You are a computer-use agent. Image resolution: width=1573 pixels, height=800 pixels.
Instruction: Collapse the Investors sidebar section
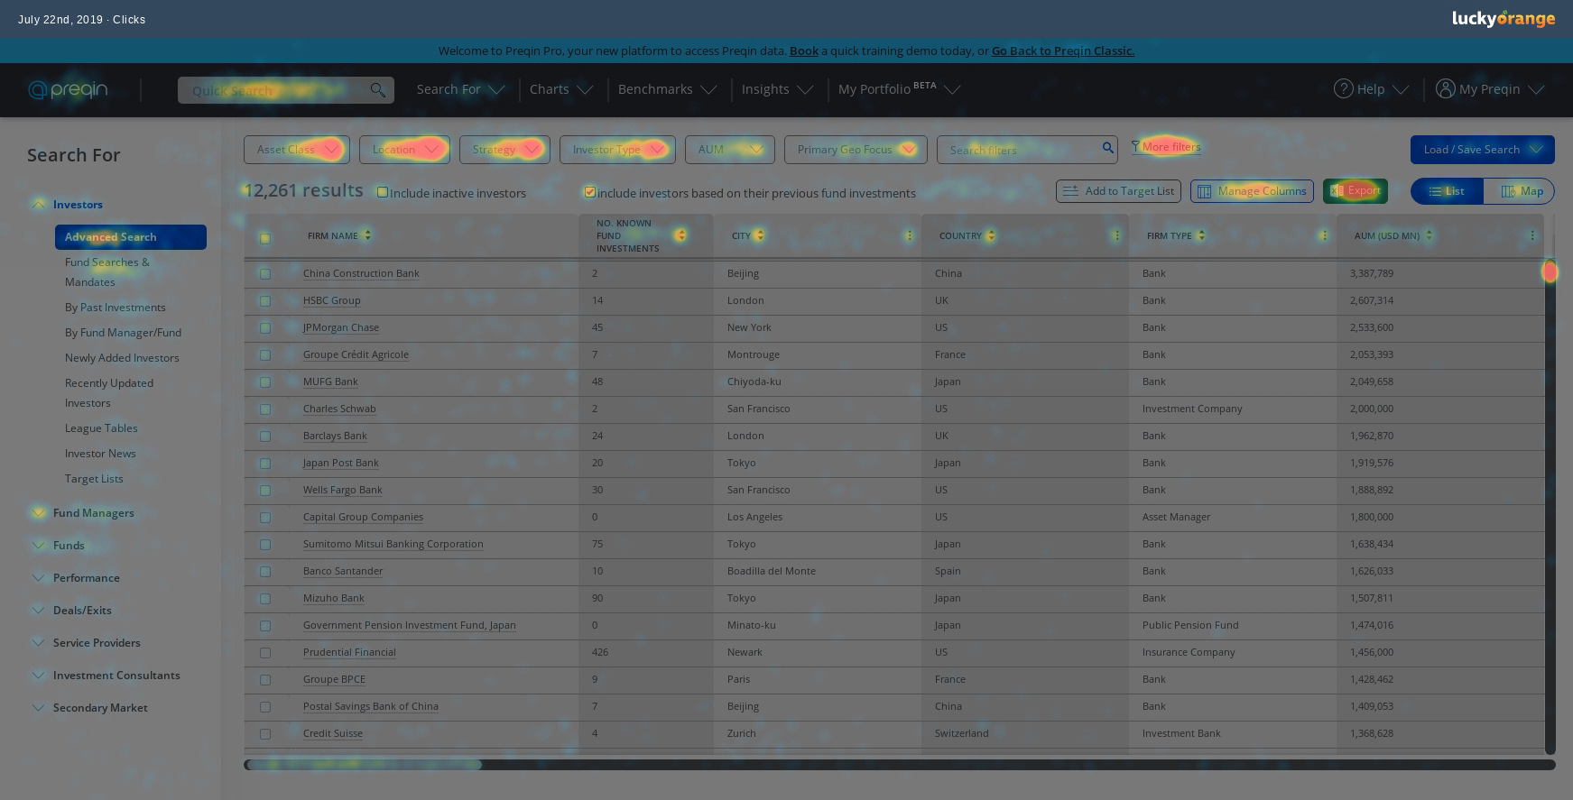[x=39, y=205]
